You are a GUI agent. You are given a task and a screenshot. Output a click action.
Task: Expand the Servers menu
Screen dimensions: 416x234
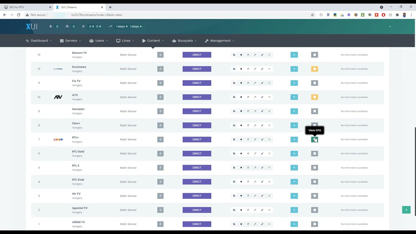[x=71, y=41]
